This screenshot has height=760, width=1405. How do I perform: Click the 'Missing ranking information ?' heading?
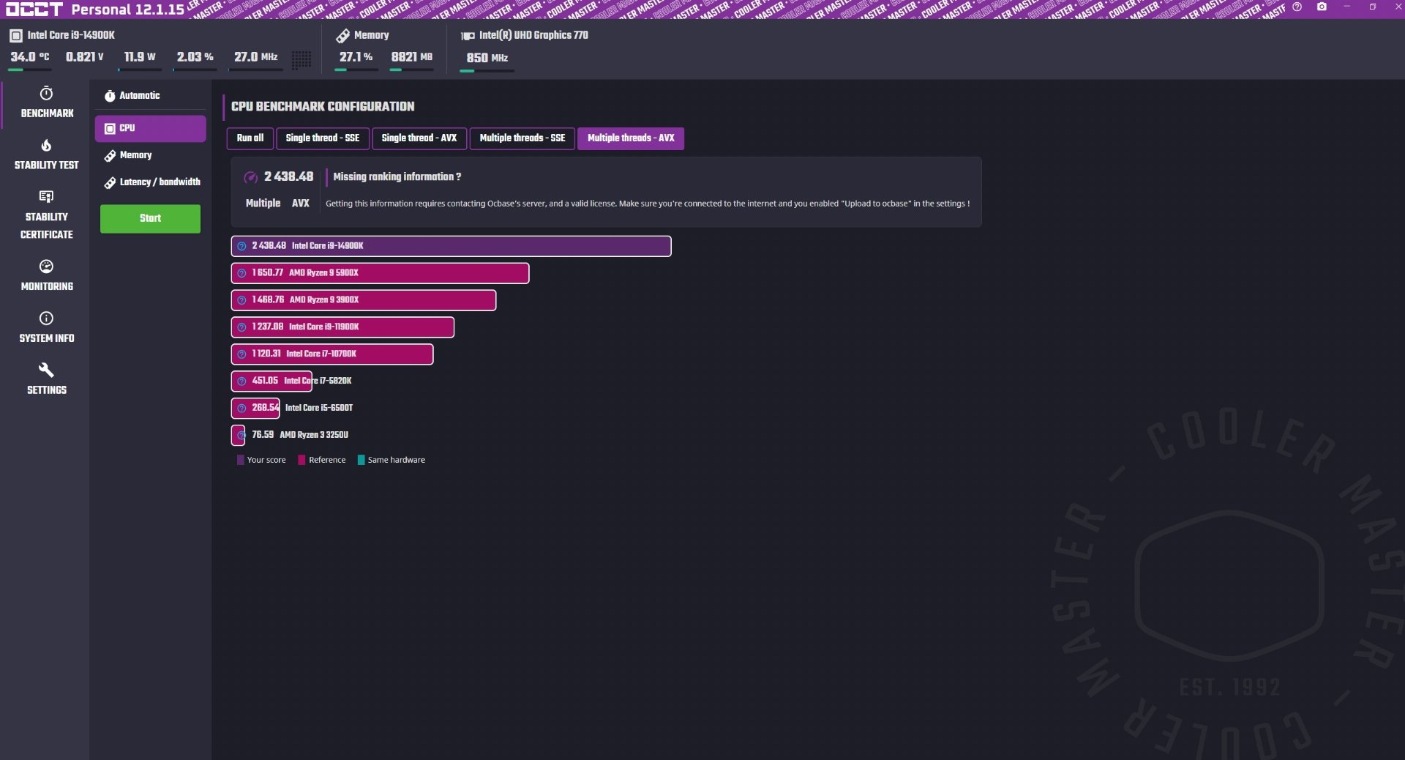pyautogui.click(x=397, y=177)
